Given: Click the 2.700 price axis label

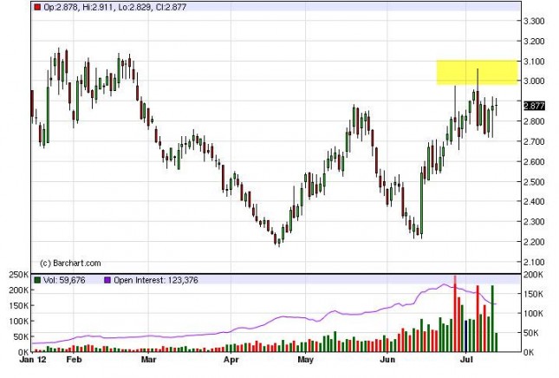Looking at the screenshot, I should pyautogui.click(x=534, y=141).
